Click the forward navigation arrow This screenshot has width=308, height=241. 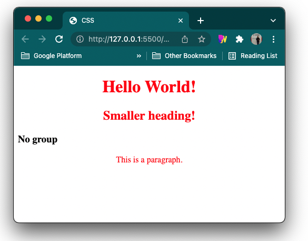42,39
